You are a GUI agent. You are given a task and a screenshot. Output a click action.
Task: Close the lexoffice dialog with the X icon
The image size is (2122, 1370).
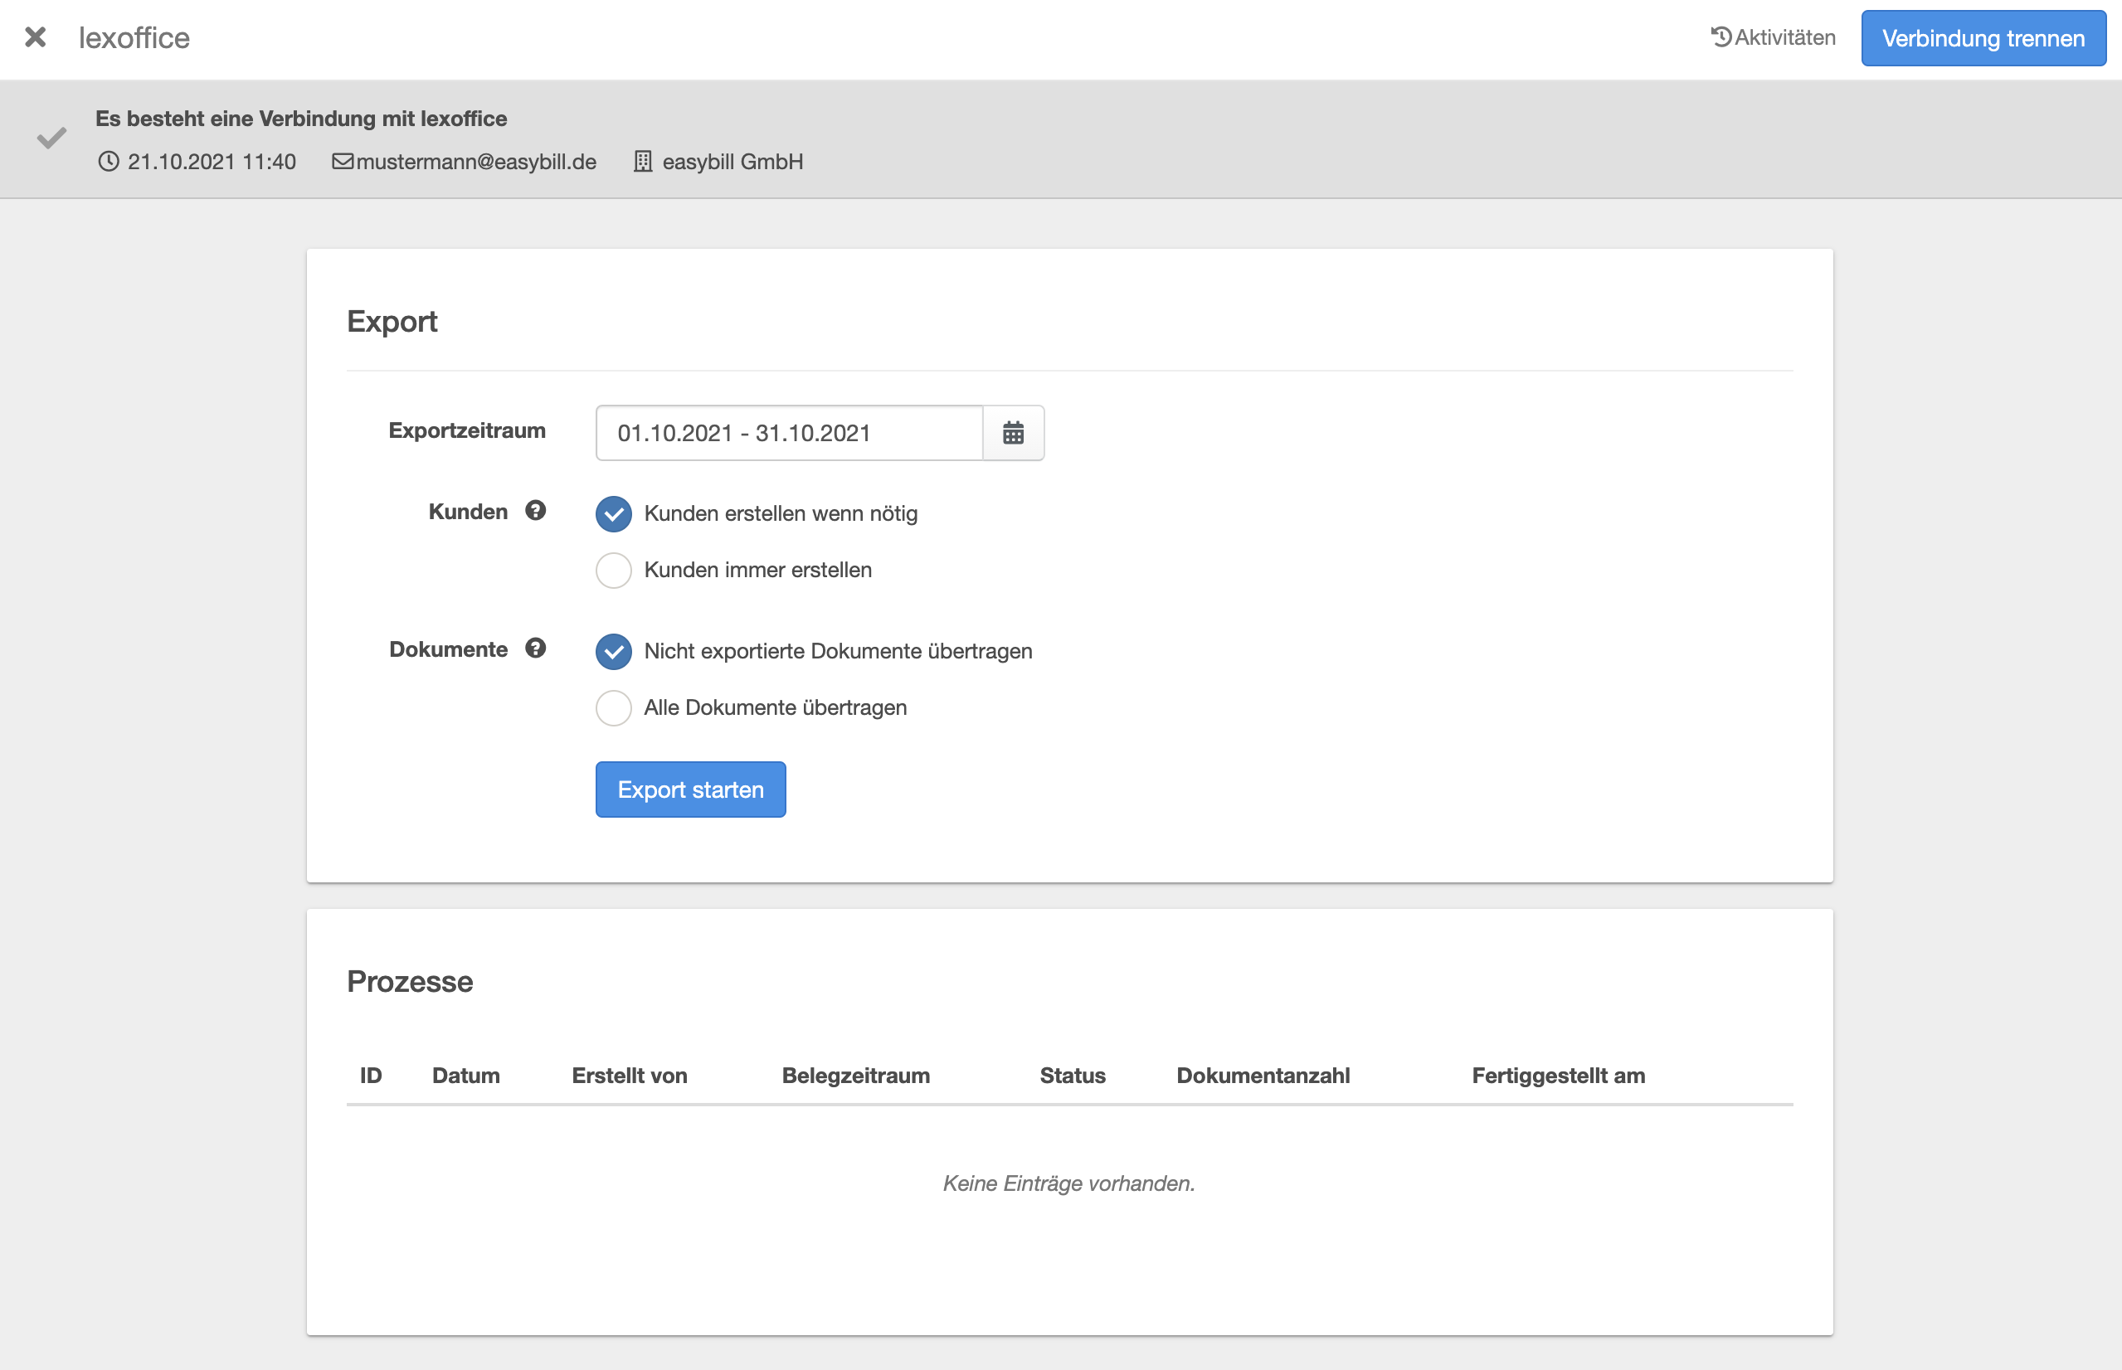click(36, 37)
